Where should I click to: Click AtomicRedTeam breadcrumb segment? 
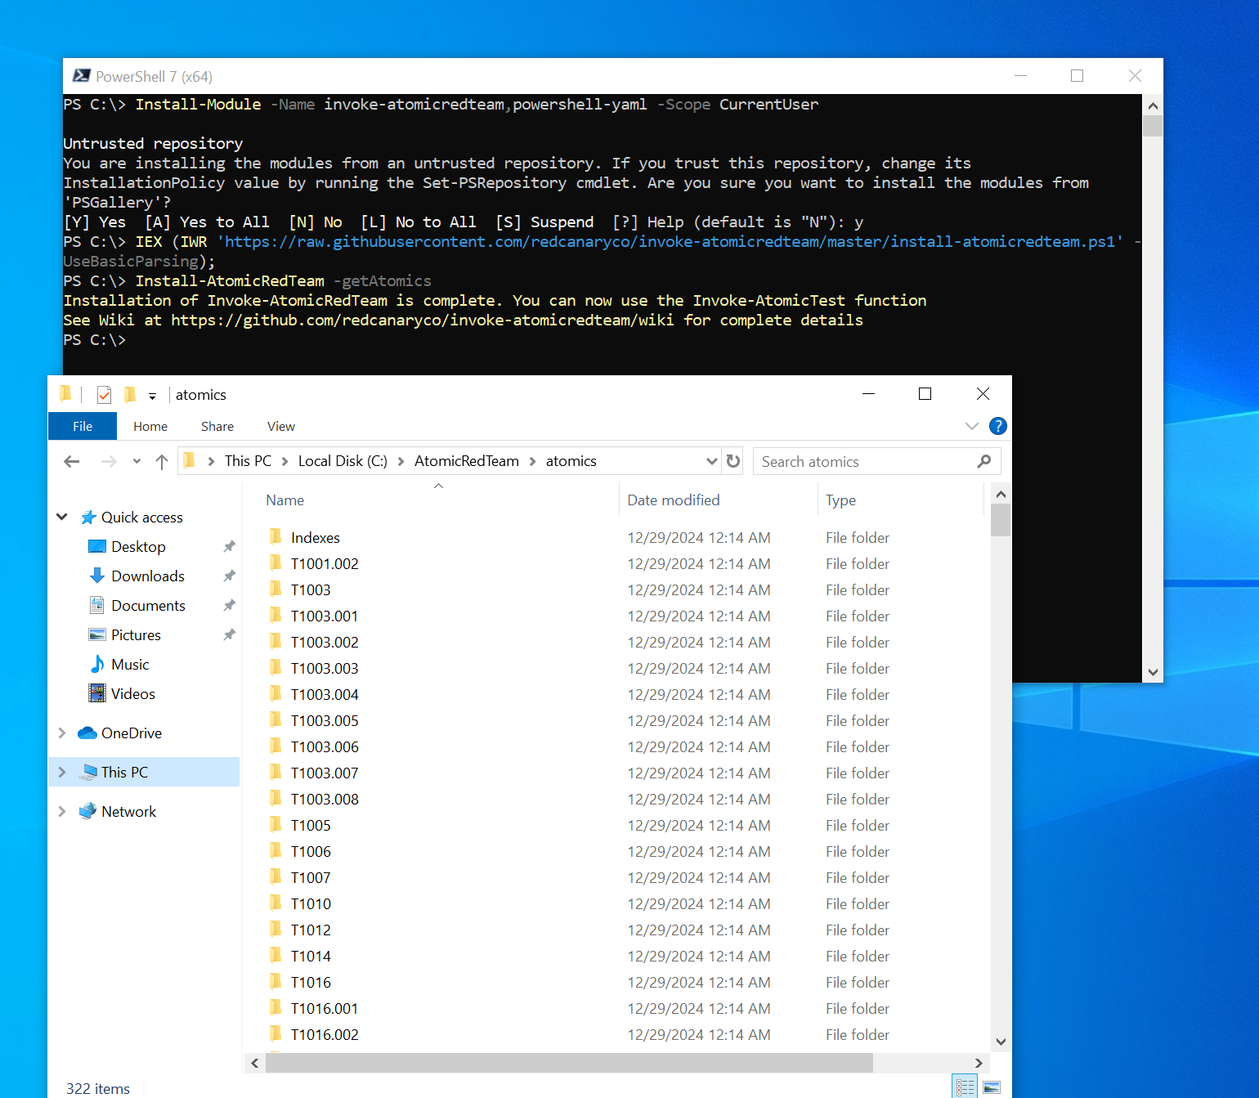467,461
